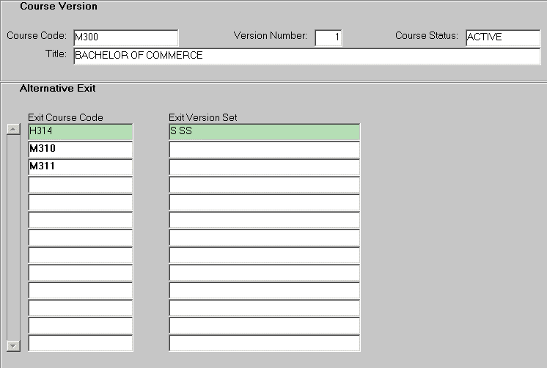Click the Exit Version Set column header label
The image size is (547, 368).
[203, 117]
